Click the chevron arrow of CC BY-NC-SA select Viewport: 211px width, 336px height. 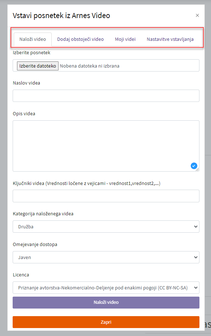(195, 288)
